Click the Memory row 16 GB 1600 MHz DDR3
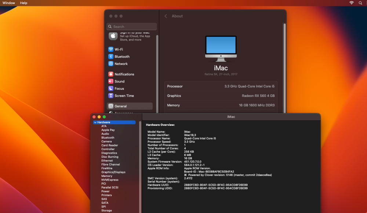The height and width of the screenshot is (213, 367). pos(257,105)
